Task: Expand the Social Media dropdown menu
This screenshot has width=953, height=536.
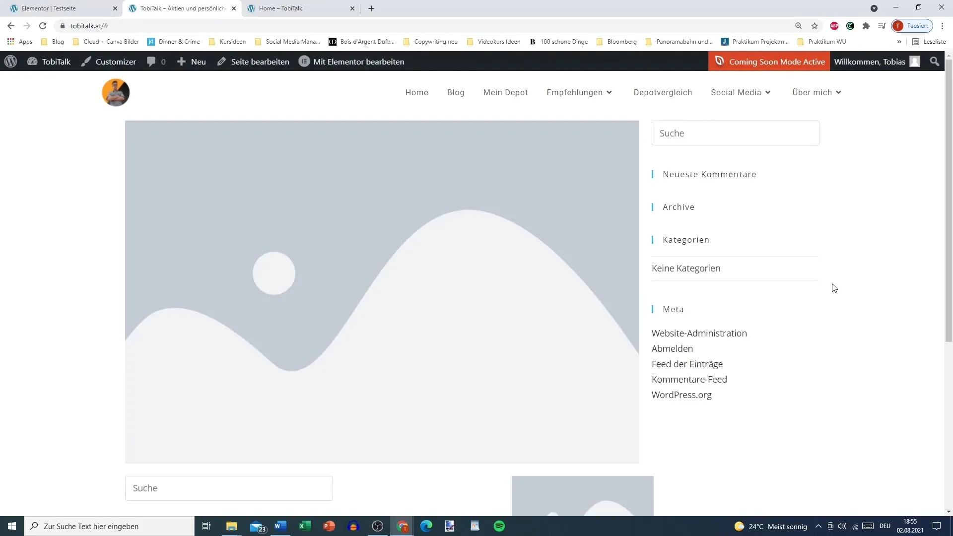Action: coord(741,92)
